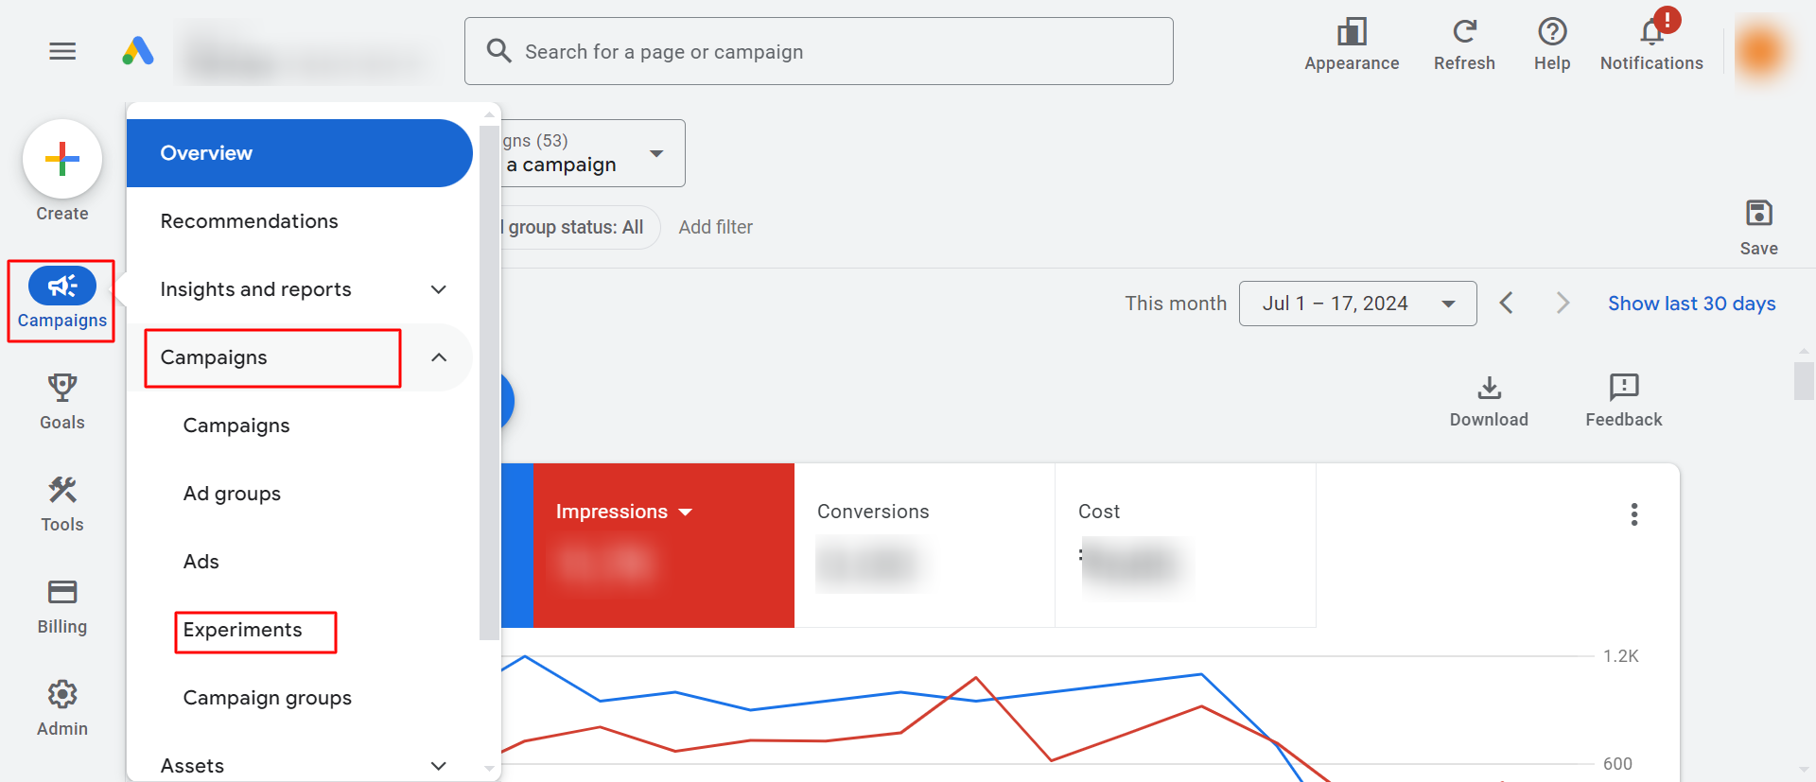
Task: Download the overview report
Action: coord(1489,401)
